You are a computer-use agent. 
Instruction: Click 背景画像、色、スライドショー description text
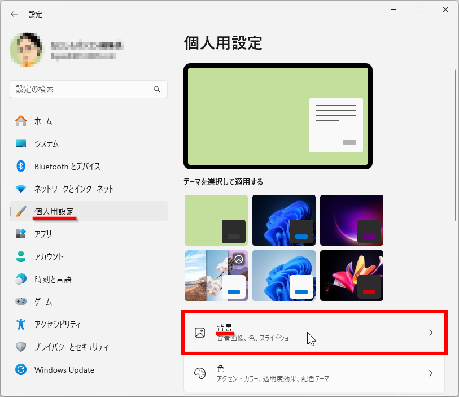point(255,338)
